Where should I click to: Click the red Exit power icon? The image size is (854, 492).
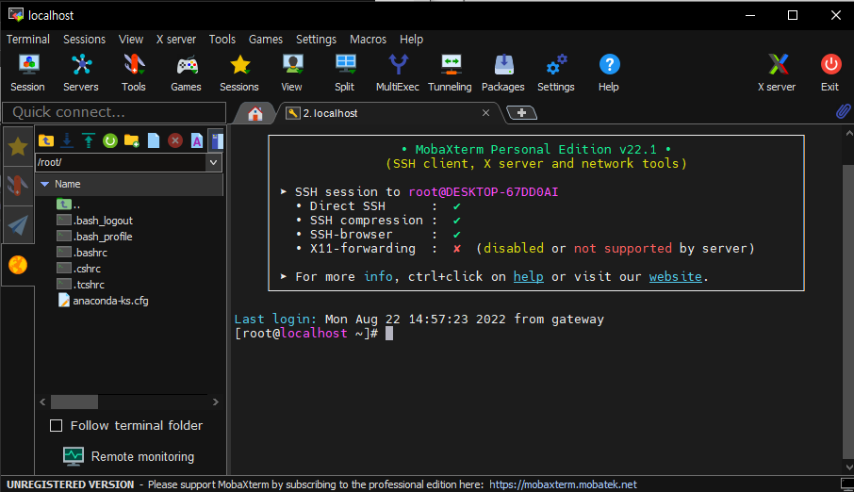830,73
